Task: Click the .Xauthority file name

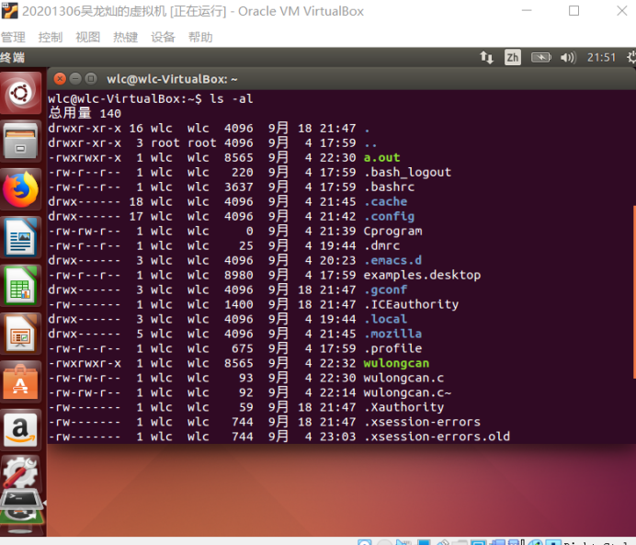Action: click(404, 407)
